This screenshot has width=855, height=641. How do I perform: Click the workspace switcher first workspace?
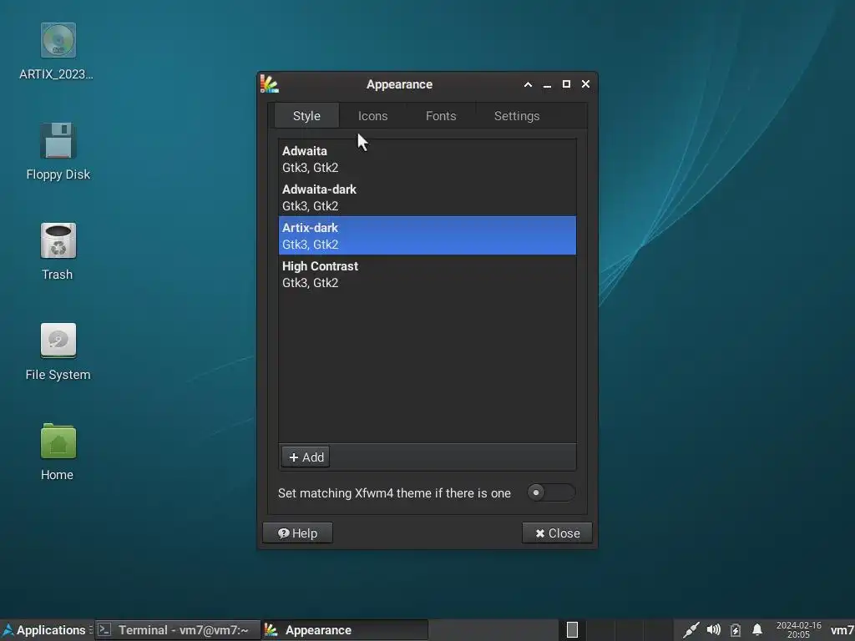click(573, 630)
